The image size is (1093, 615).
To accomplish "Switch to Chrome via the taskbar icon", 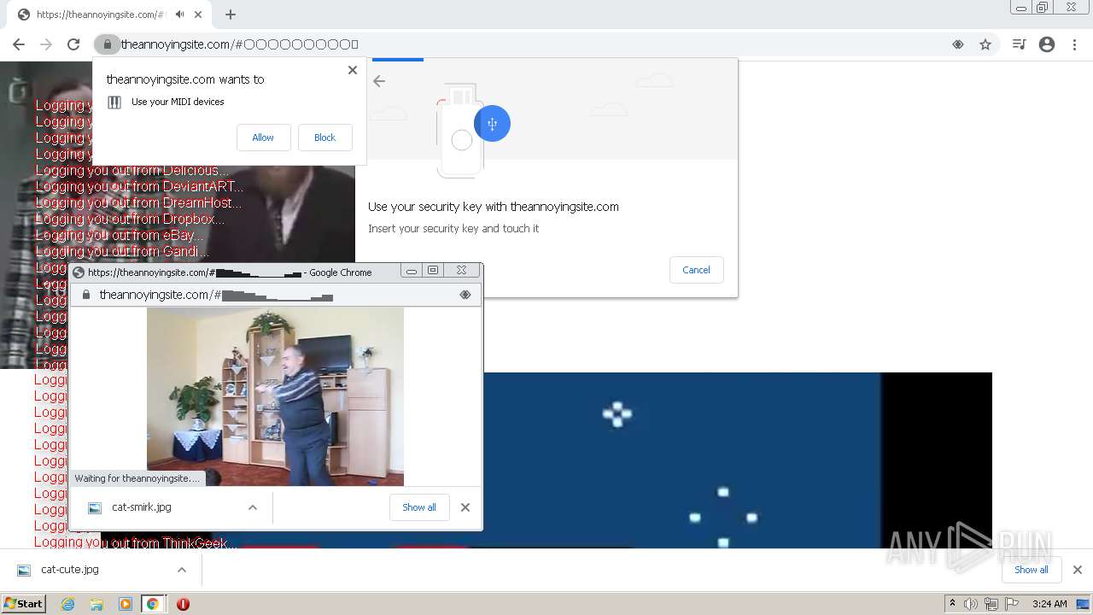I will (x=153, y=604).
